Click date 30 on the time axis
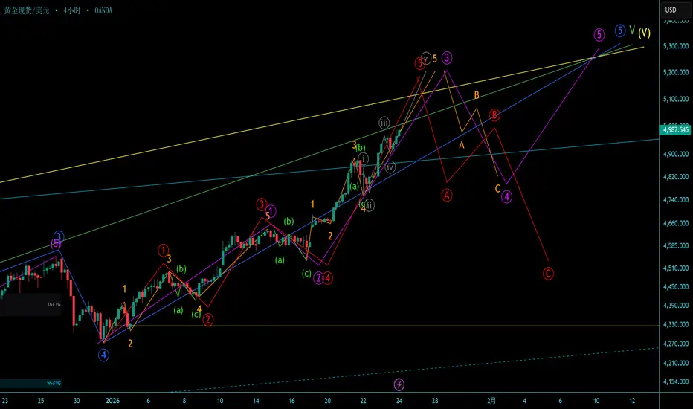The height and width of the screenshot is (409, 693). 77,401
